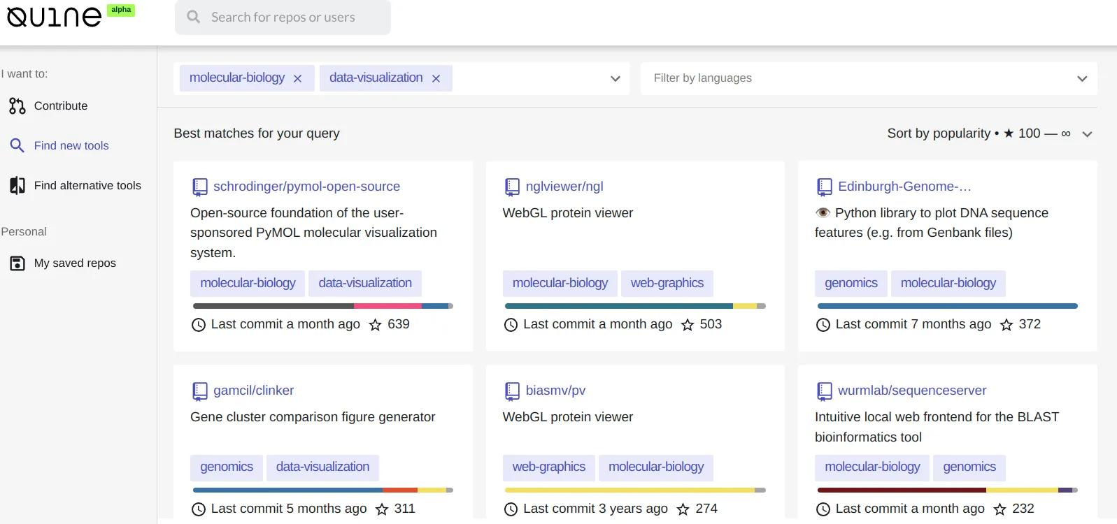Click the star icon next to 274

[683, 509]
